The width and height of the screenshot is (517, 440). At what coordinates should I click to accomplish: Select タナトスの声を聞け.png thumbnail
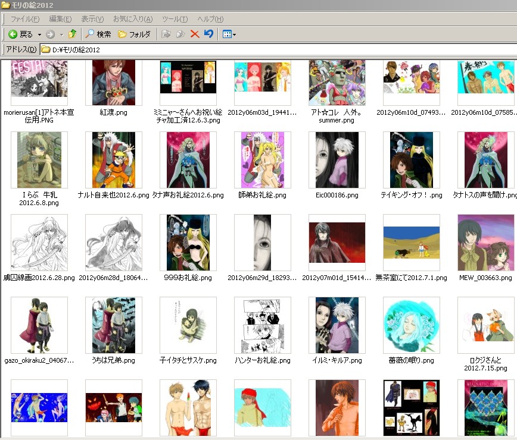(486, 160)
